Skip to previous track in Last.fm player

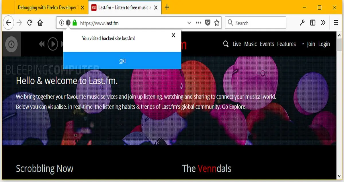tap(42, 44)
